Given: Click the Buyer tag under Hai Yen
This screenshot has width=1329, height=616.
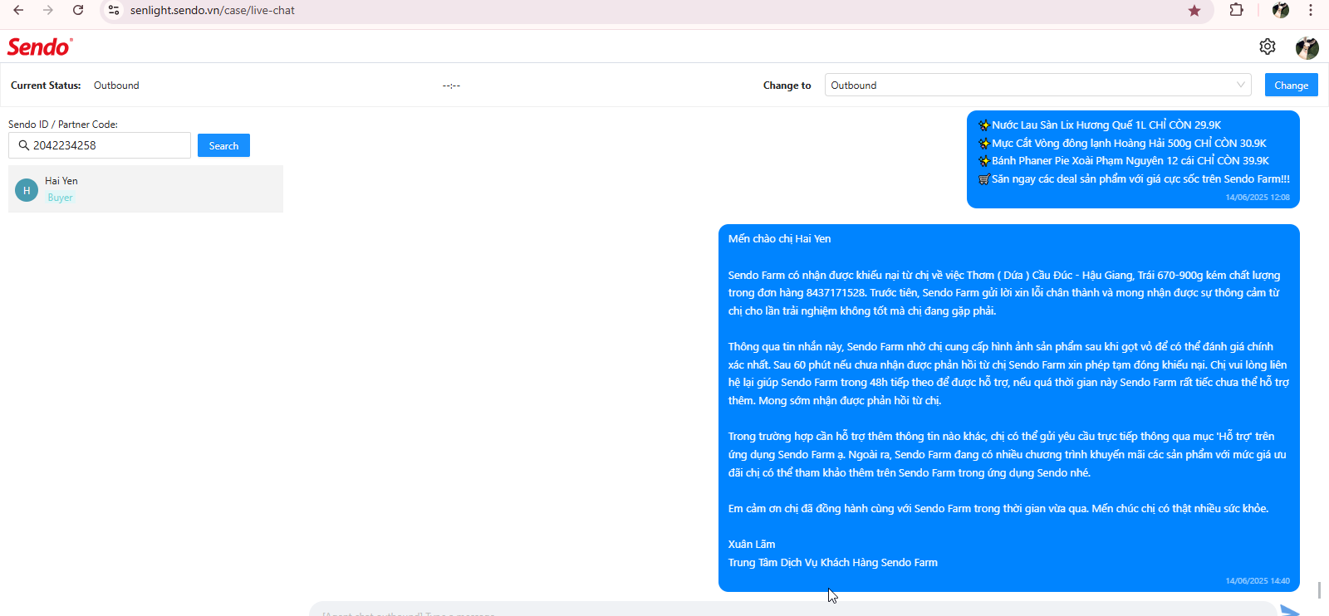Looking at the screenshot, I should (60, 198).
